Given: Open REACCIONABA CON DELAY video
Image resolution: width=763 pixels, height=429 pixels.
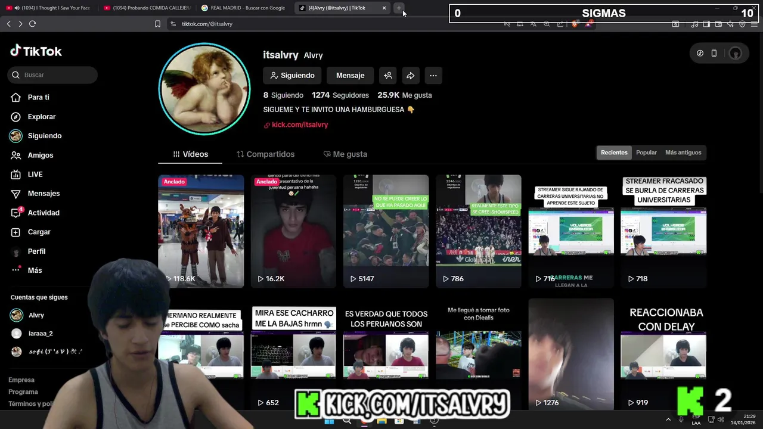Looking at the screenshot, I should pyautogui.click(x=663, y=354).
